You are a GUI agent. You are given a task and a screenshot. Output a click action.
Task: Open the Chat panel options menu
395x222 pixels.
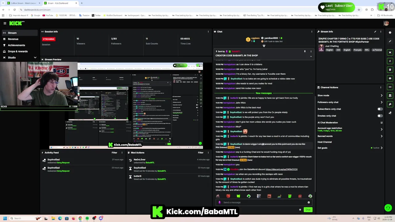point(312,31)
